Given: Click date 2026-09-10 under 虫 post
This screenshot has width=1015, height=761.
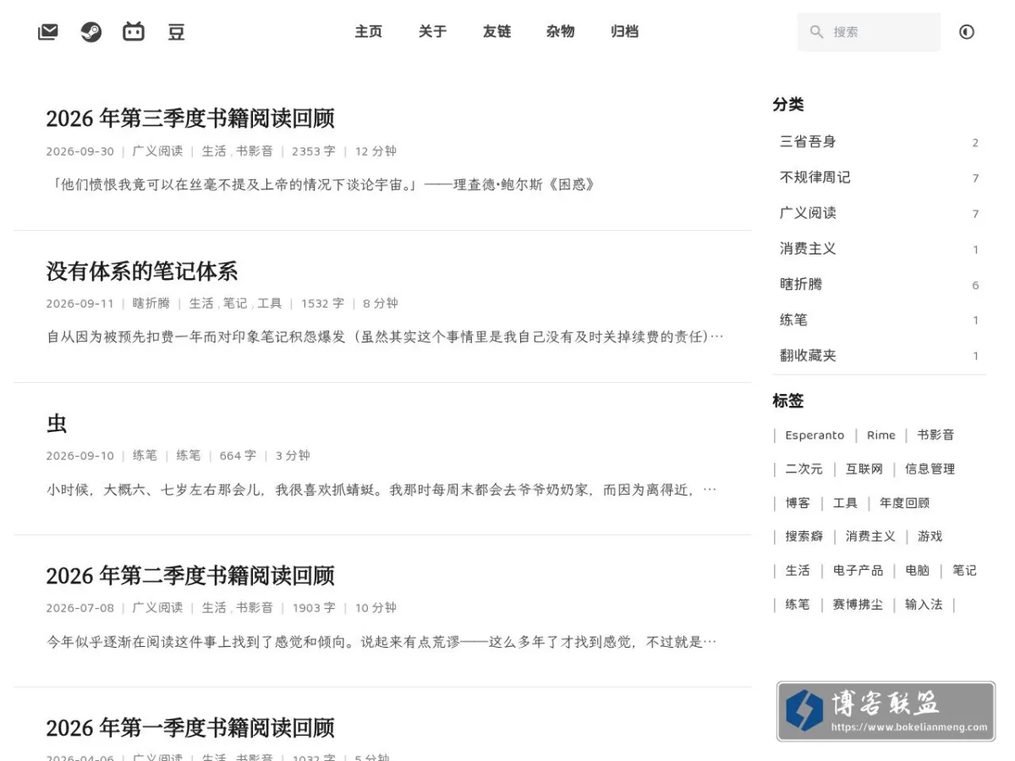Looking at the screenshot, I should (80, 456).
